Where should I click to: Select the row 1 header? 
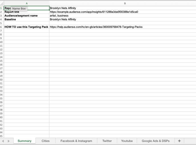point(2,8)
